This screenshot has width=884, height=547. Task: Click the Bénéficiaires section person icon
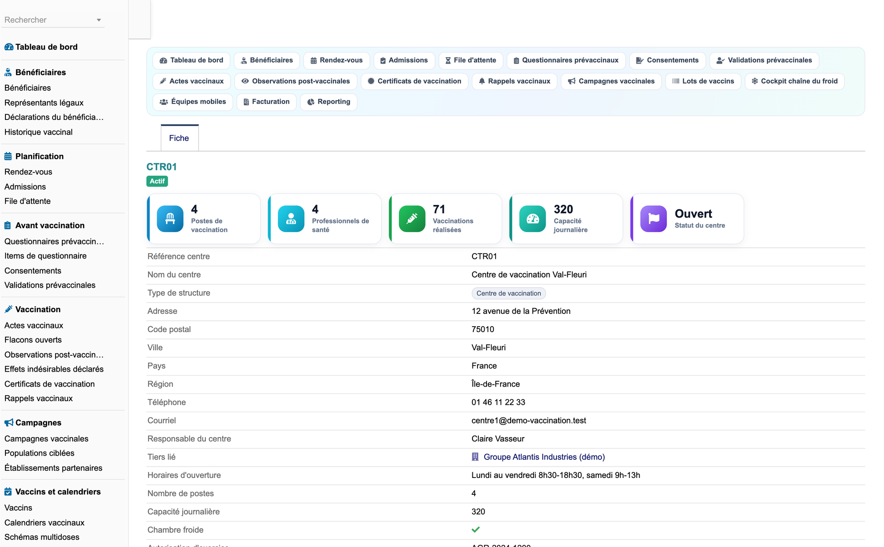(x=8, y=72)
